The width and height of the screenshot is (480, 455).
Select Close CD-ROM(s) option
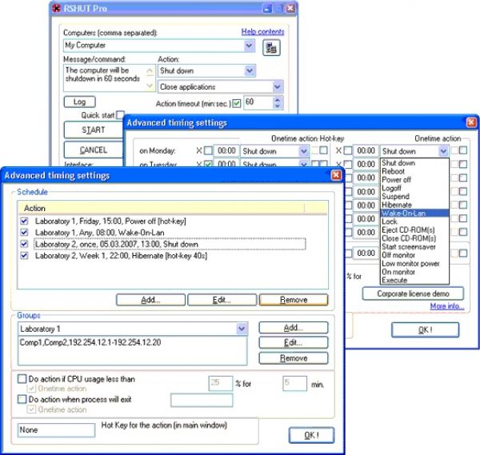click(414, 238)
